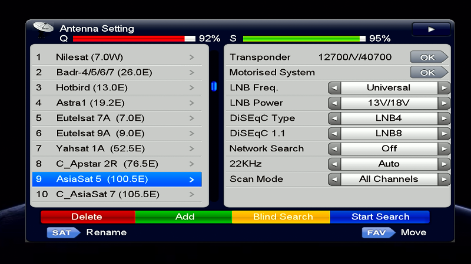Click left arrow of DiSEqC 1.1
Screen dimensions: 471x264
[334, 134]
